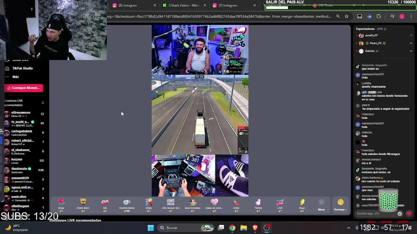This screenshot has width=417, height=234.
Task: Send the TikTok gift
Action: [258, 205]
